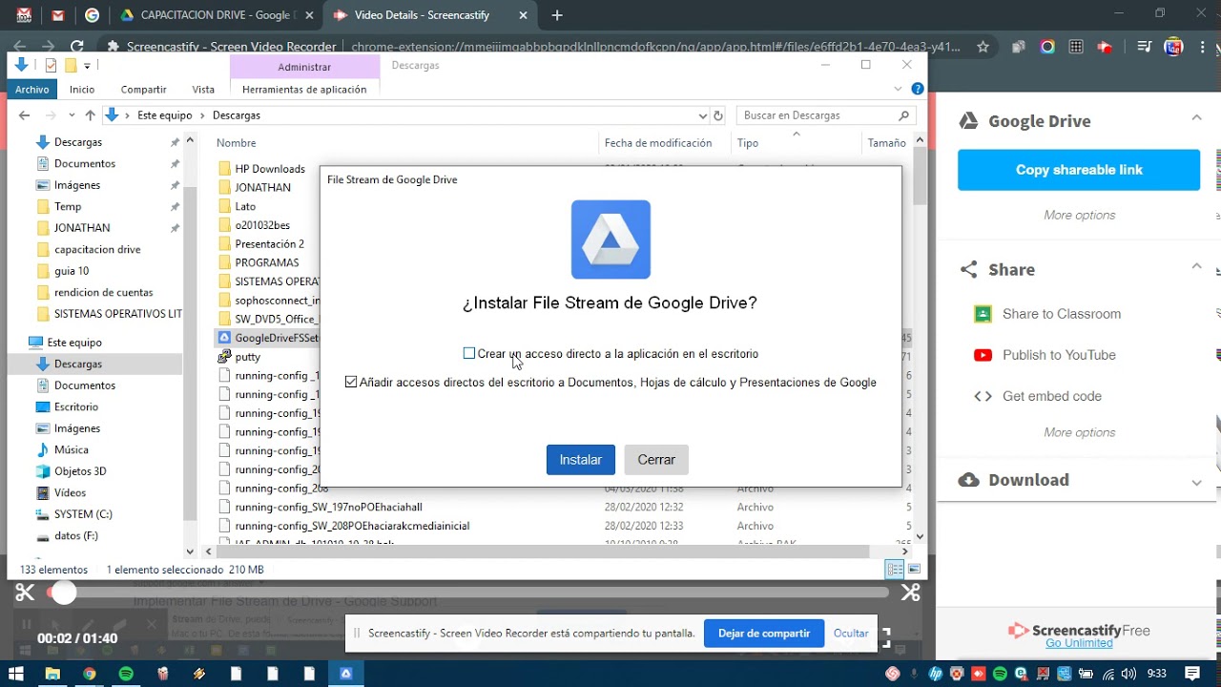Expand the Download section
The width and height of the screenshot is (1221, 687).
[1196, 482]
